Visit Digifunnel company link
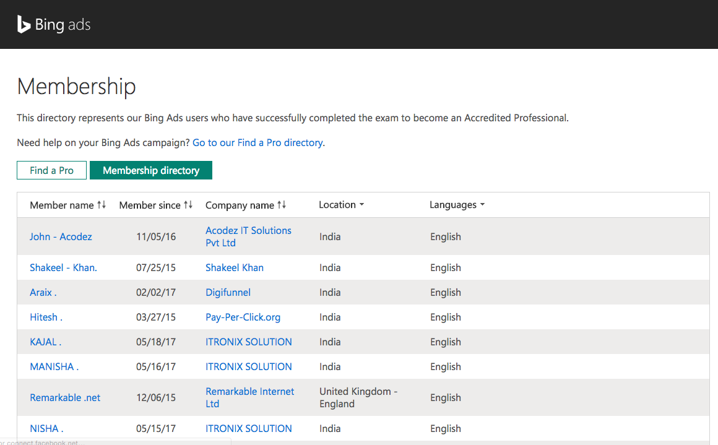 point(228,293)
